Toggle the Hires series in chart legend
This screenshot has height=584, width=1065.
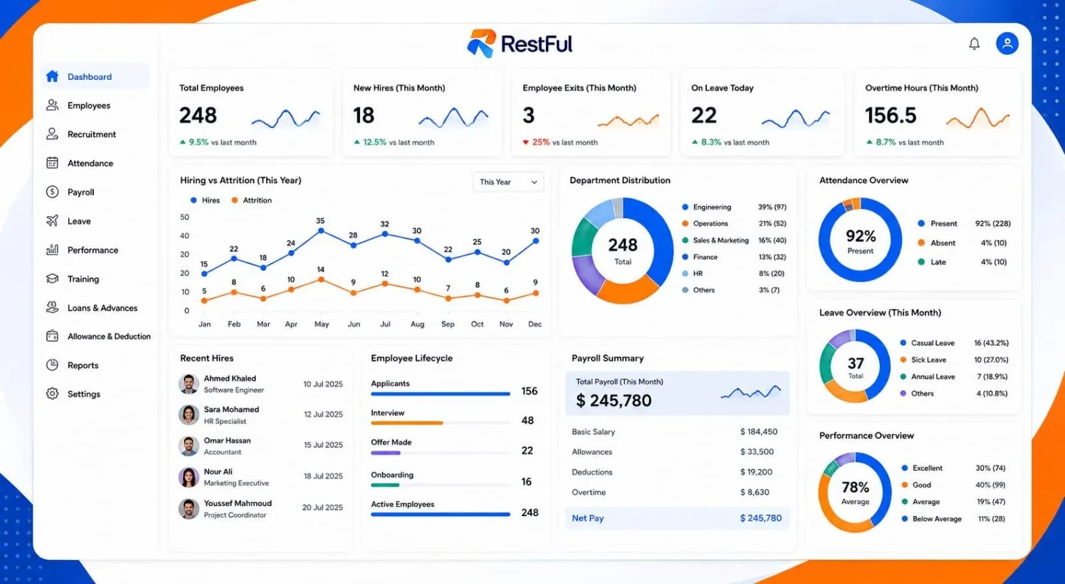point(205,200)
